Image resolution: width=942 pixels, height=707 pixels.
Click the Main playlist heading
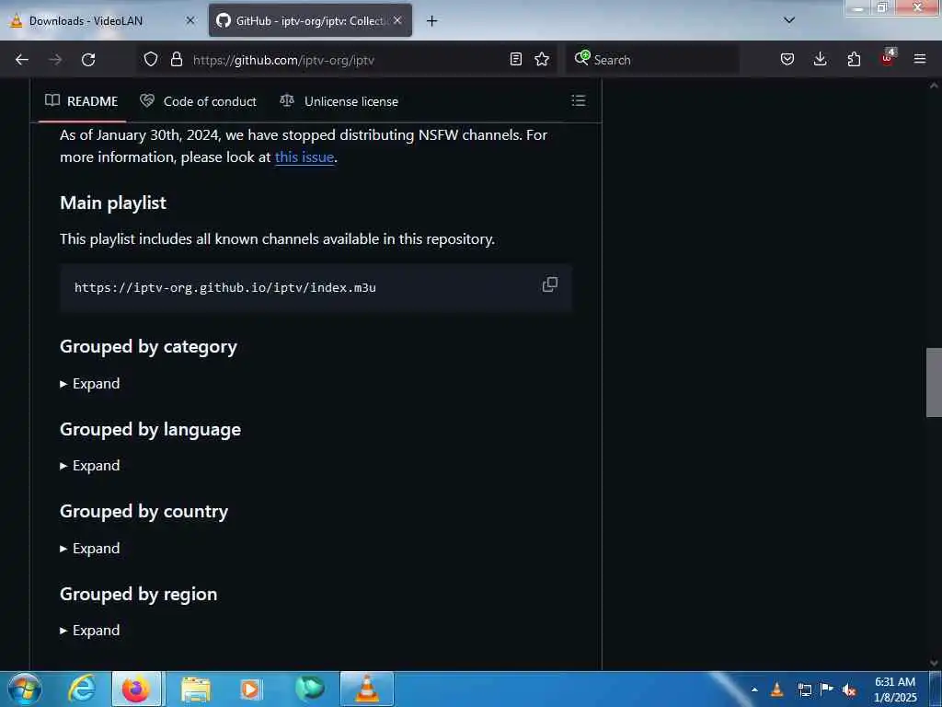click(x=113, y=203)
